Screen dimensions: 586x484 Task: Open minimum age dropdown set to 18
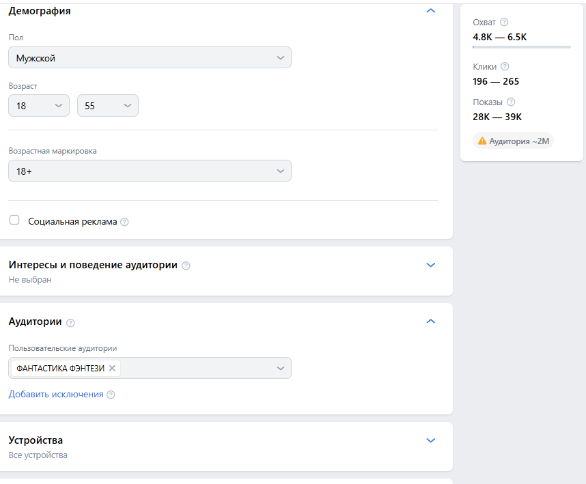(39, 106)
